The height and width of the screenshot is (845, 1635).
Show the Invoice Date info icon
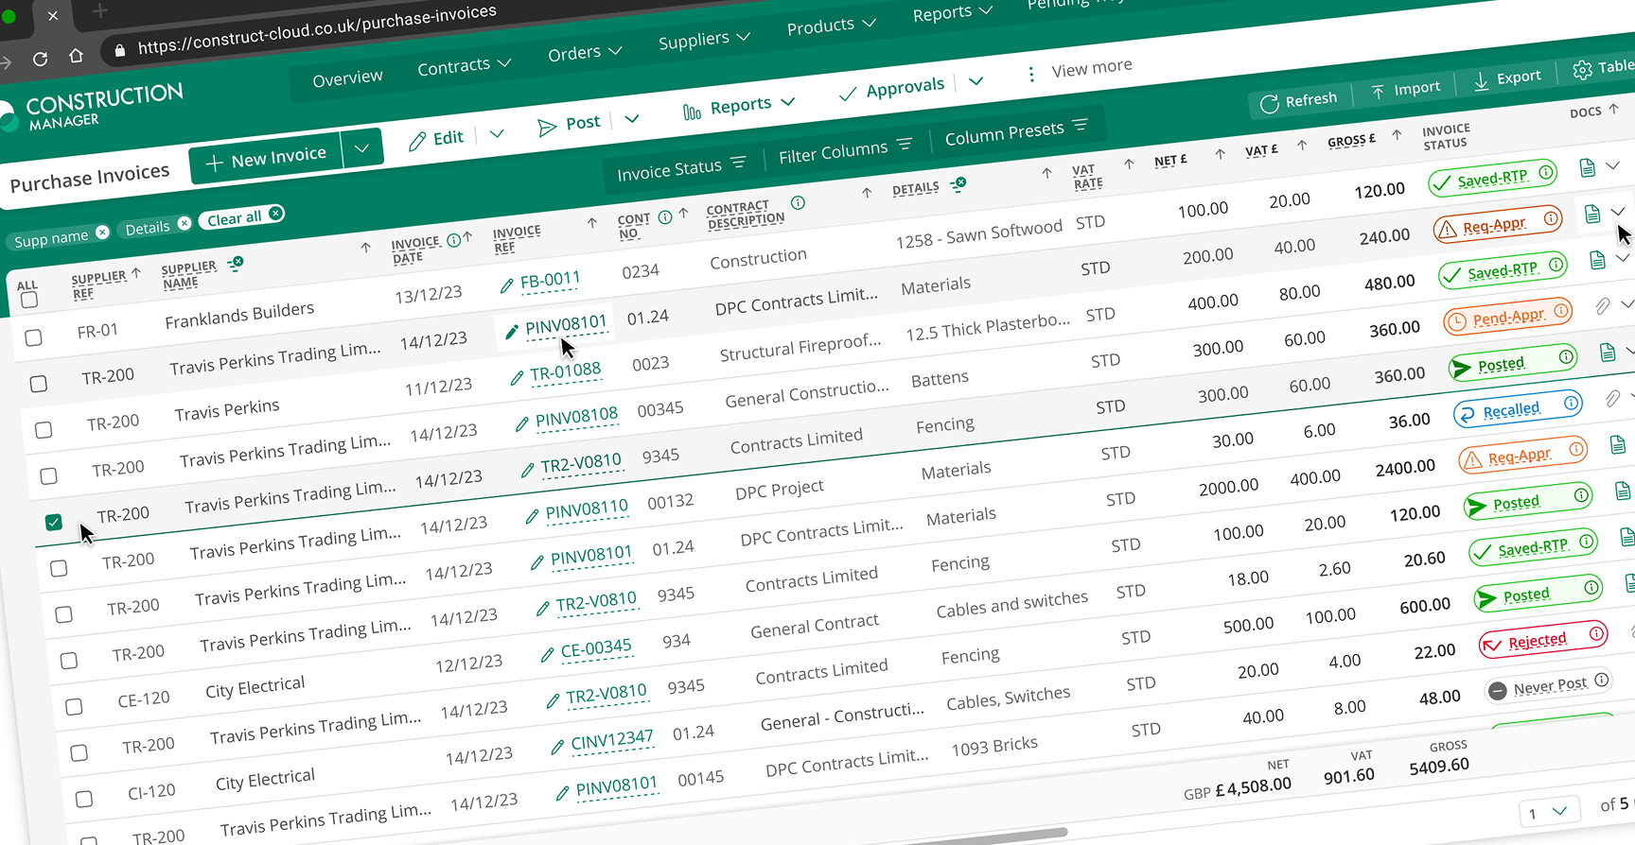pyautogui.click(x=453, y=240)
